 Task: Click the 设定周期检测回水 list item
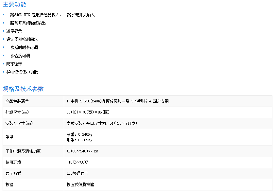pos(22,40)
